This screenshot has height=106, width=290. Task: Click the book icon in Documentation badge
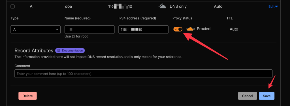(59, 50)
